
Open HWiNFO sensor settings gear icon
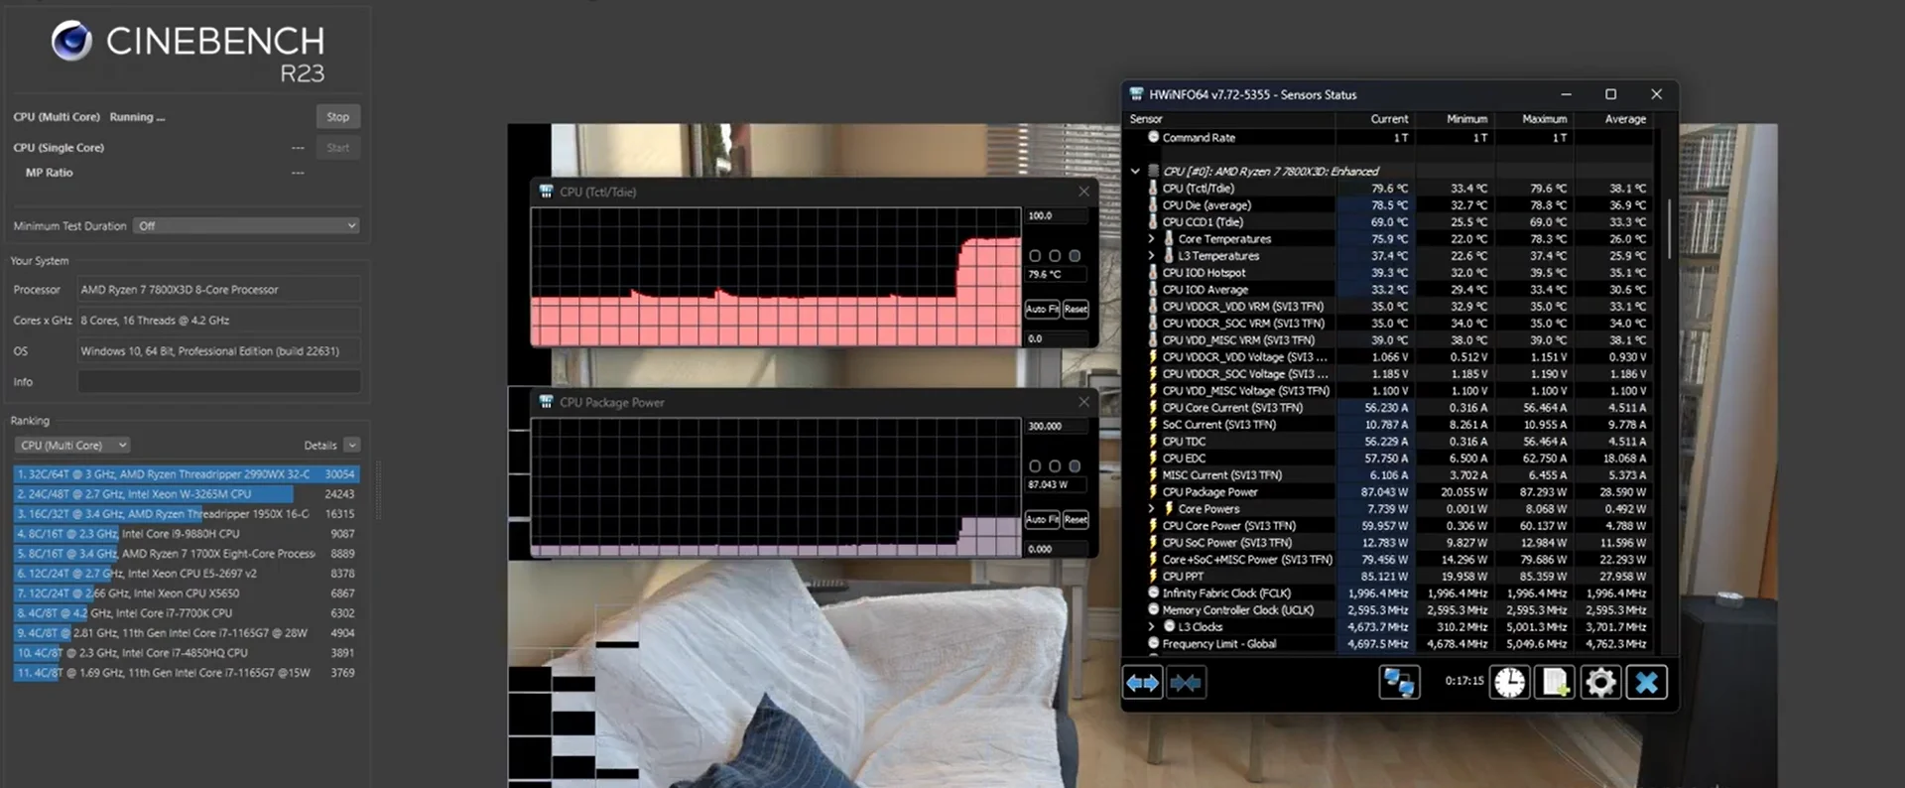[1600, 683]
